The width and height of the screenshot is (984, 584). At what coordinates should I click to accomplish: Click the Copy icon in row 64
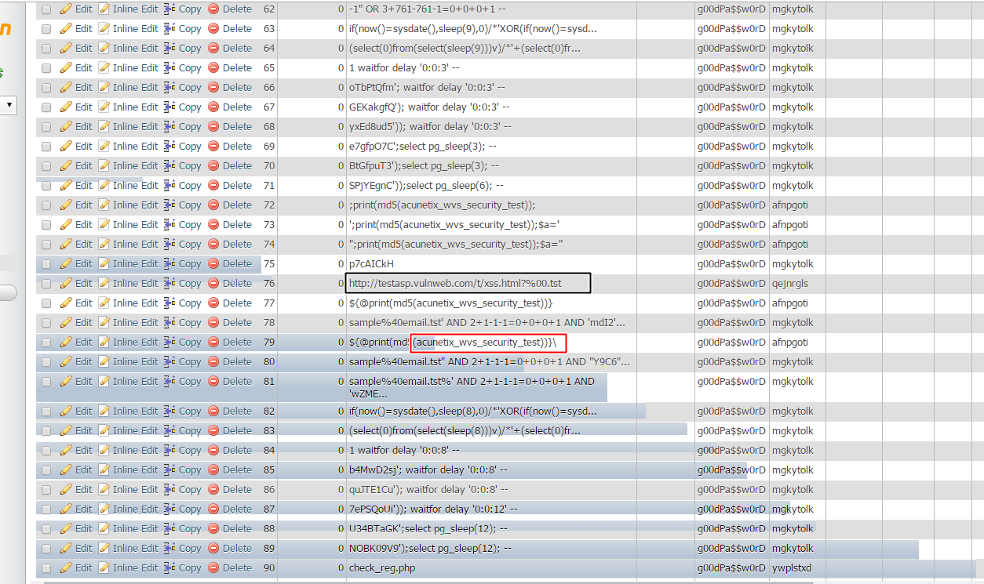[169, 49]
